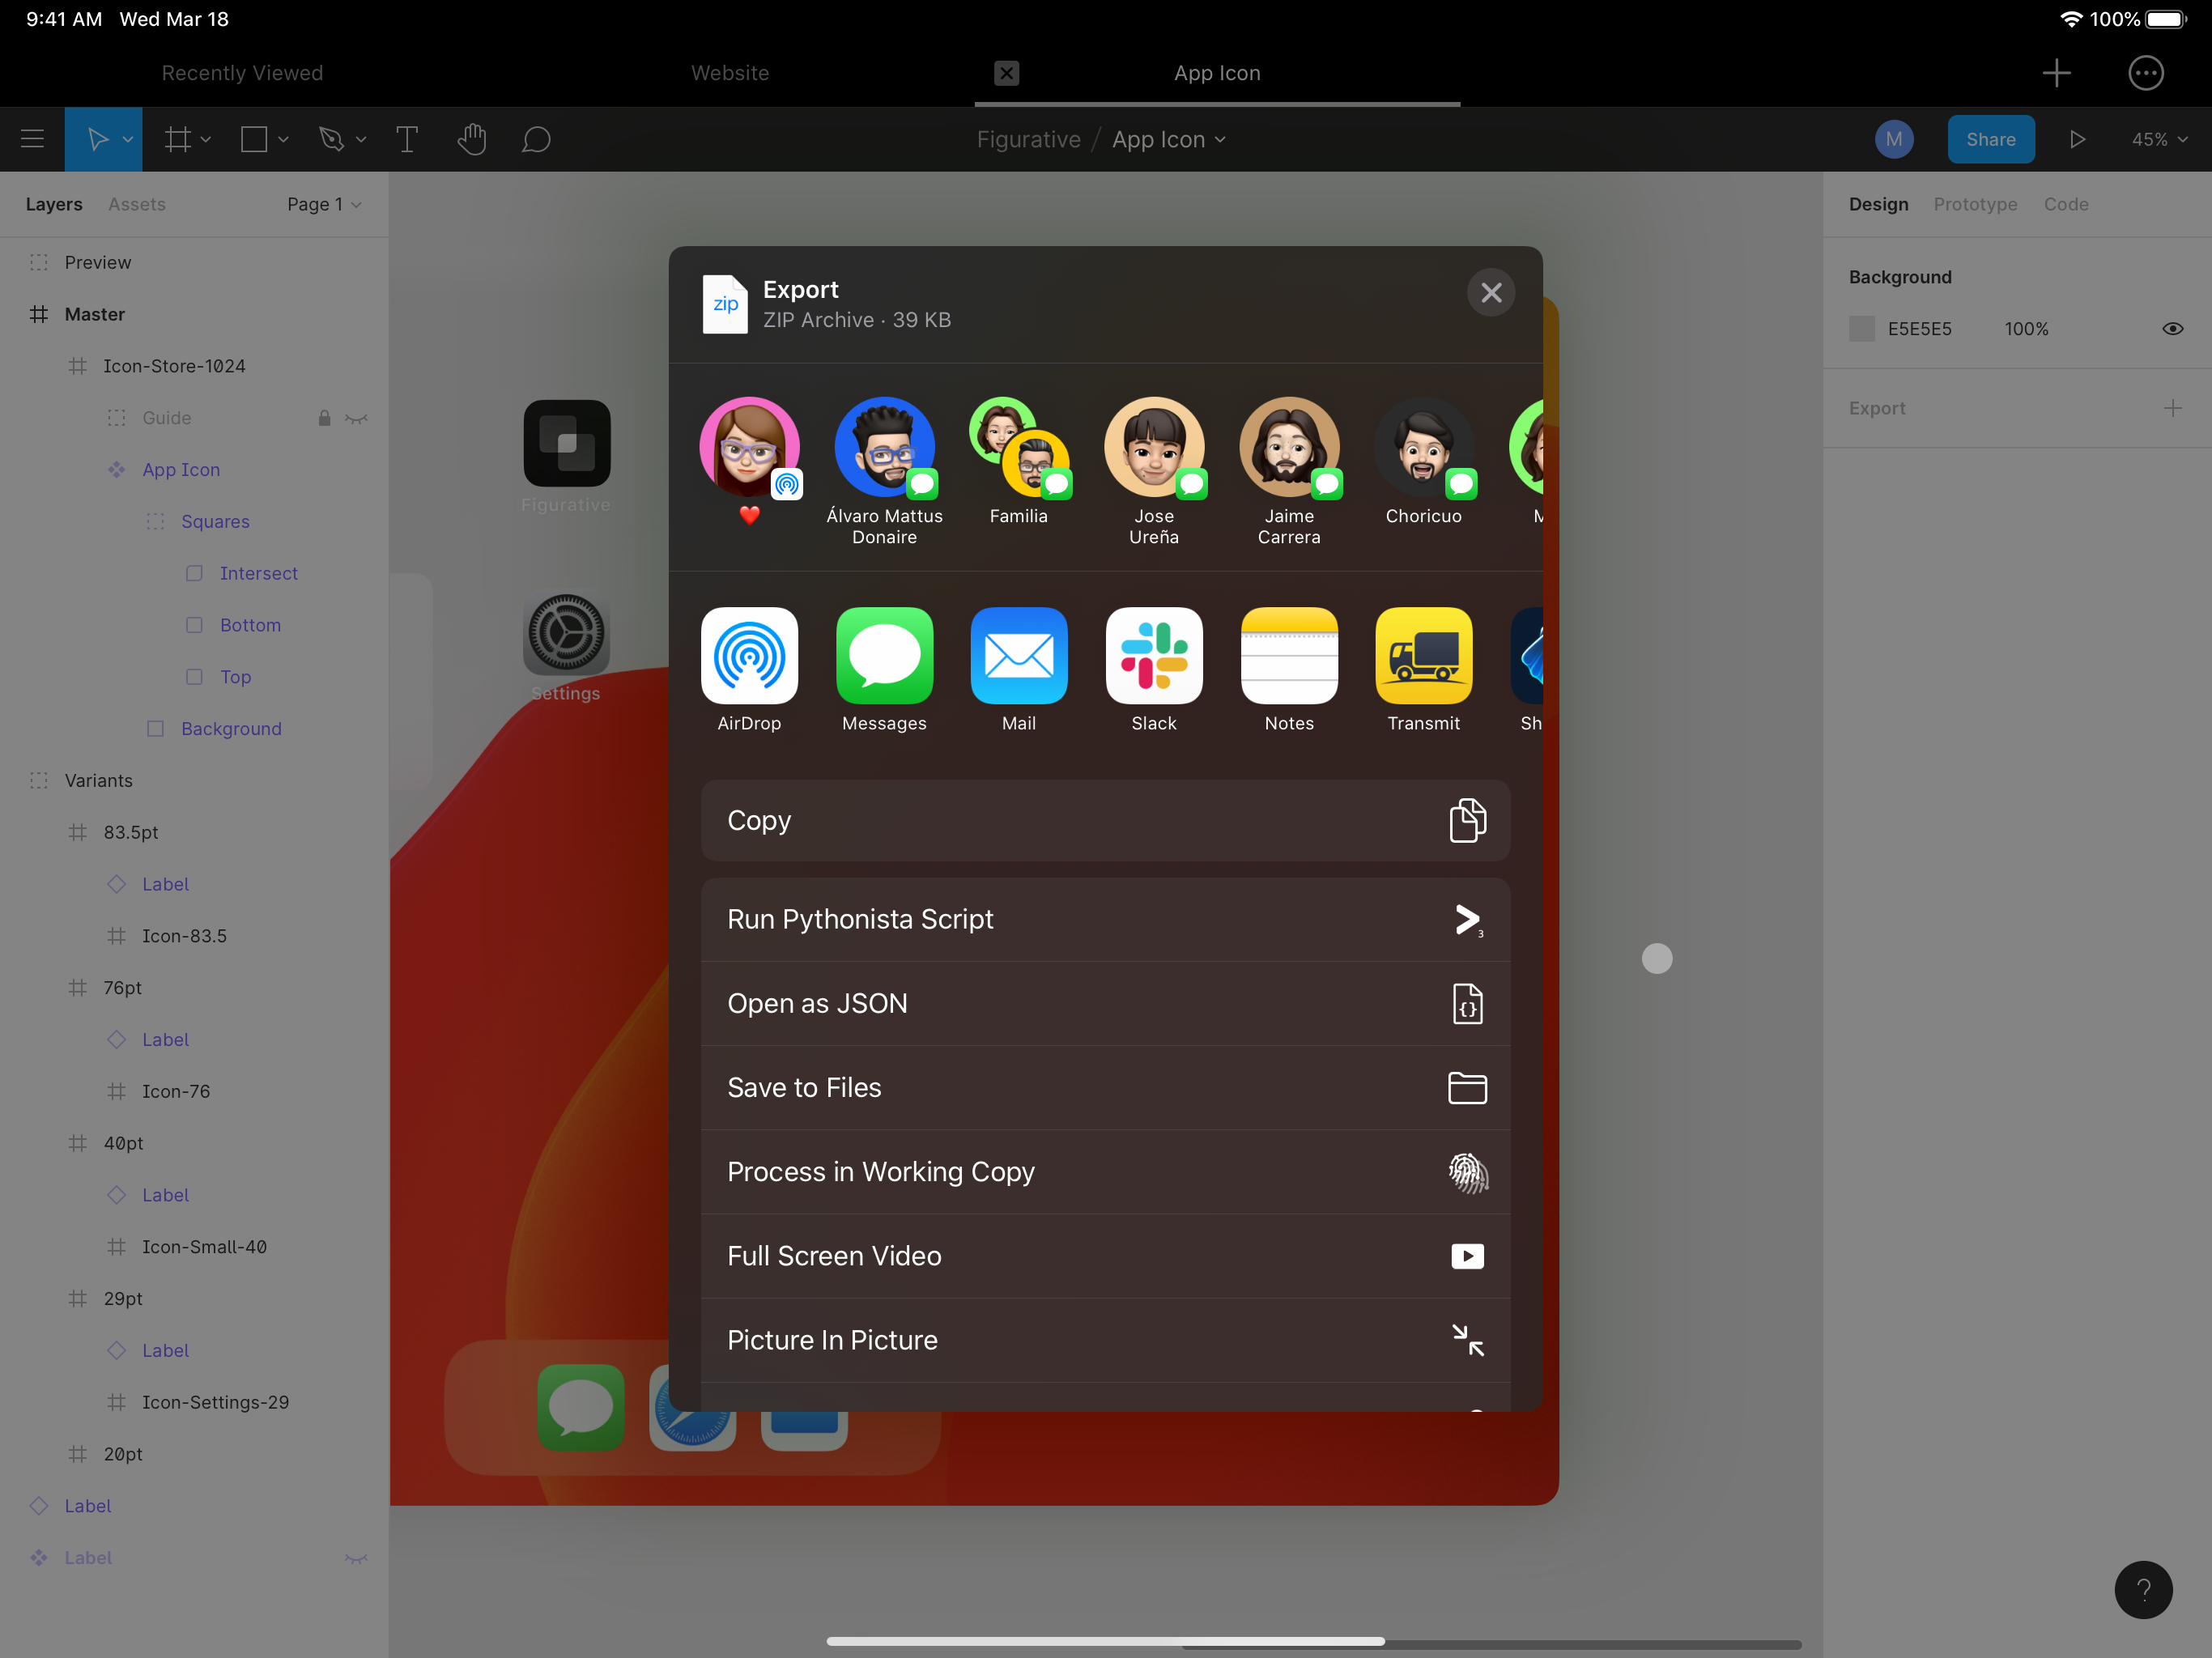Expand the 45% zoom dropdown
The width and height of the screenshot is (2212, 1658).
2159,139
